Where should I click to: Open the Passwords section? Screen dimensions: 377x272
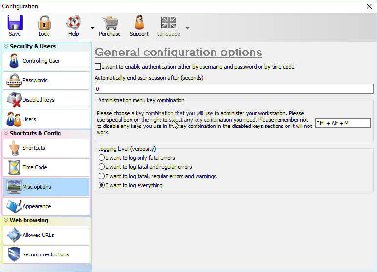point(46,80)
